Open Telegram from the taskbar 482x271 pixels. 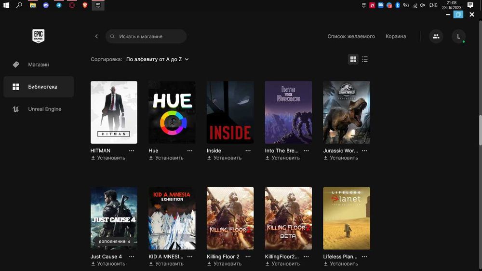[59, 5]
